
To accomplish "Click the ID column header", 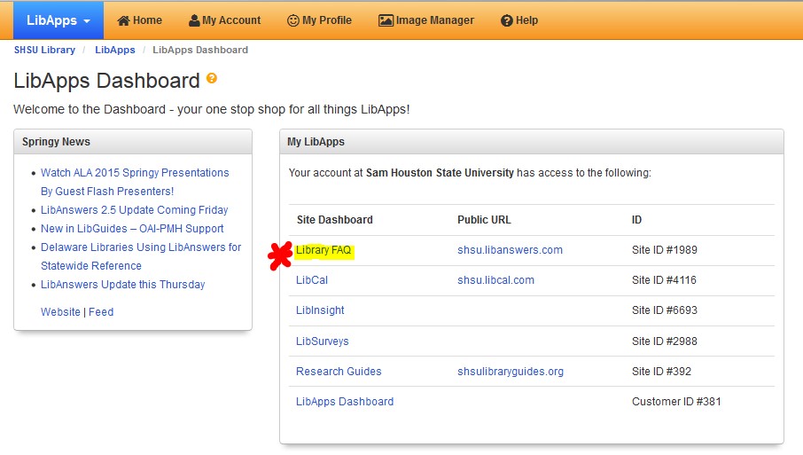I will pyautogui.click(x=636, y=220).
